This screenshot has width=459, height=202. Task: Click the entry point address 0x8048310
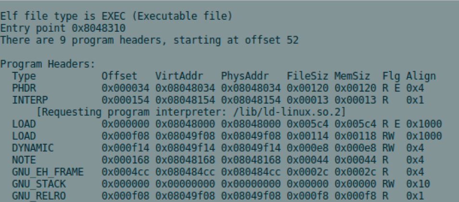click(x=98, y=28)
